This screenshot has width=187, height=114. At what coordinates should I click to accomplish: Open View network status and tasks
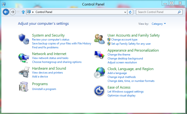click(50, 58)
